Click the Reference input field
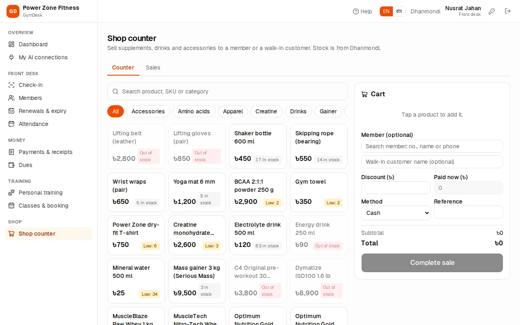This screenshot has width=520, height=325. click(x=468, y=212)
